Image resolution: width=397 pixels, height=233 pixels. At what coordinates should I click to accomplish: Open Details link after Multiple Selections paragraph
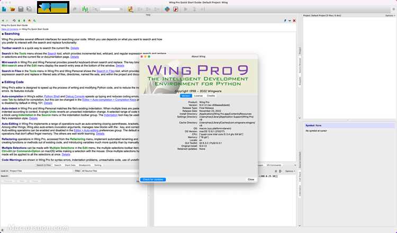(x=66, y=155)
